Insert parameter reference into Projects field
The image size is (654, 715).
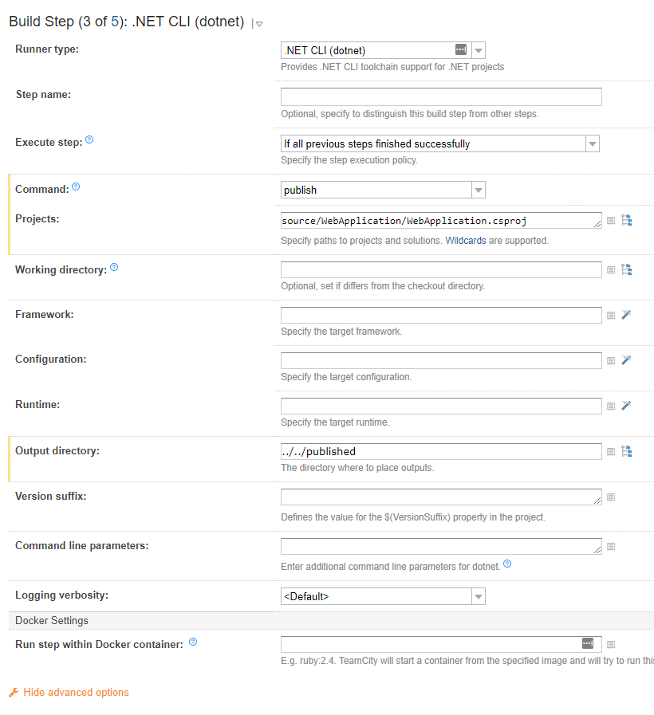pyautogui.click(x=611, y=221)
